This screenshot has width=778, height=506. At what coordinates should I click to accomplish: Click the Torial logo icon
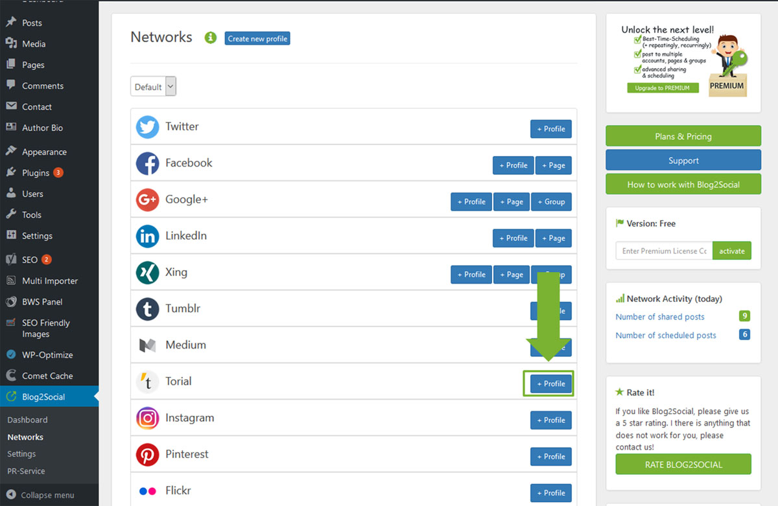tap(148, 382)
